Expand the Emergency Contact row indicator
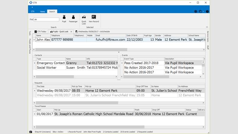The image size is (238, 134). click(x=35, y=63)
